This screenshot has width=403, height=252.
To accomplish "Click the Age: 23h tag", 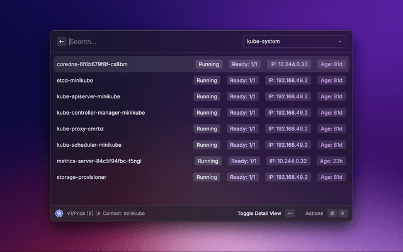I will coord(331,161).
